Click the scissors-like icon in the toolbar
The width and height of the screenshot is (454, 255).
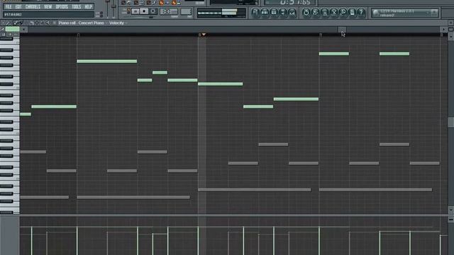[x=333, y=12]
